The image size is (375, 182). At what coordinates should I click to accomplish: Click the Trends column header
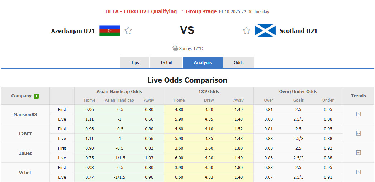359,96
